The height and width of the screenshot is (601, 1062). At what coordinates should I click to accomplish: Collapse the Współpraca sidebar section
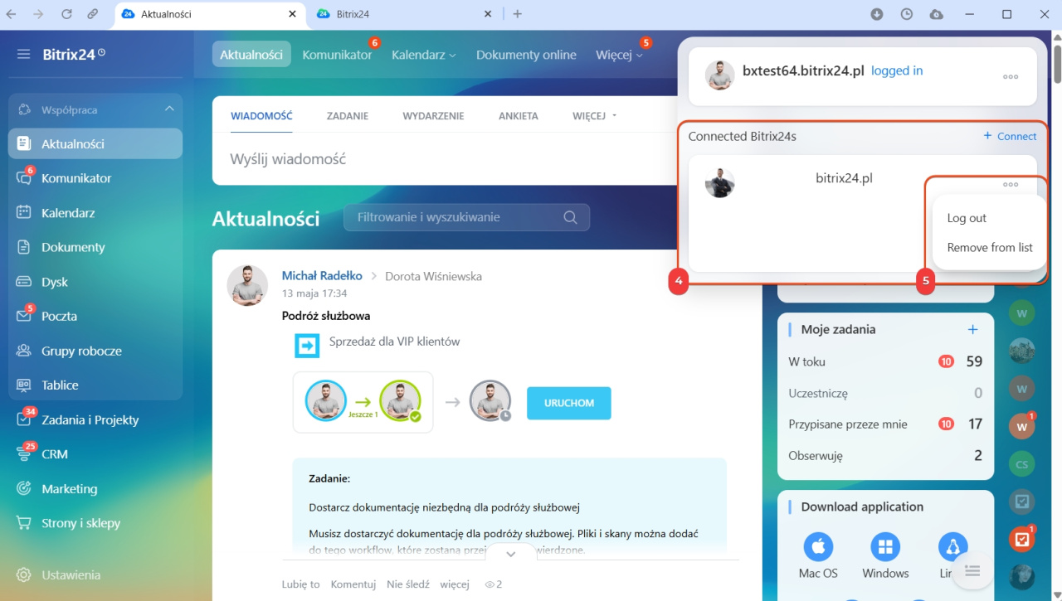click(169, 109)
